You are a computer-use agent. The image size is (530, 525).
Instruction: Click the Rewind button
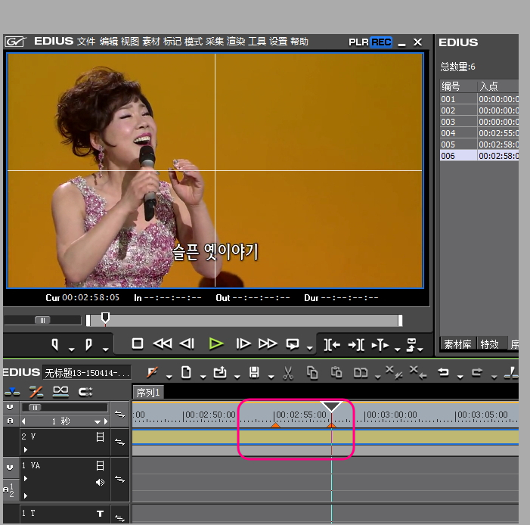coord(162,343)
